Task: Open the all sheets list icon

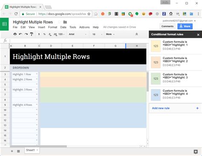Action: (18, 151)
